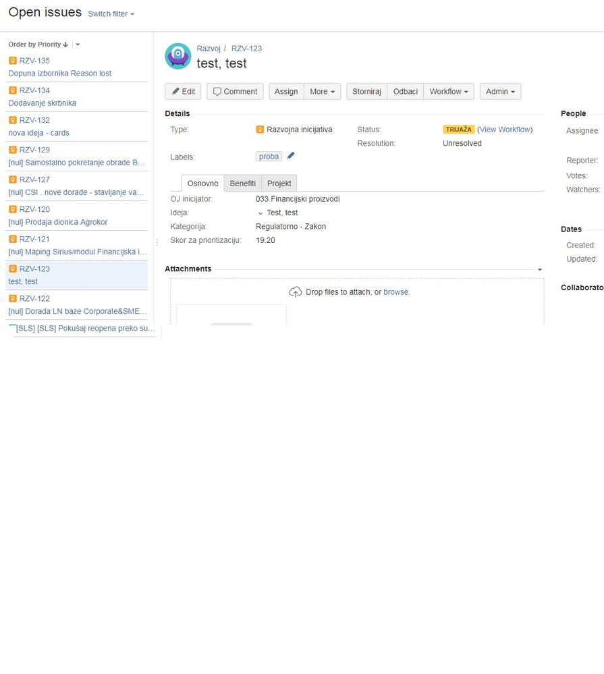Viewport: 604px width, 674px height.
Task: Open nova ideja - cards issue
Action: click(38, 133)
